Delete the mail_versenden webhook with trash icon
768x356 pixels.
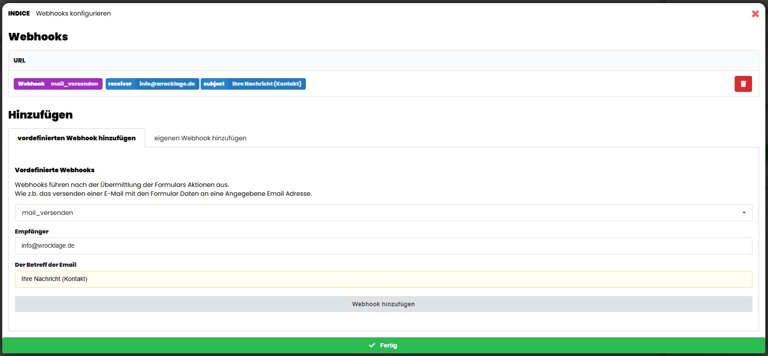point(743,84)
